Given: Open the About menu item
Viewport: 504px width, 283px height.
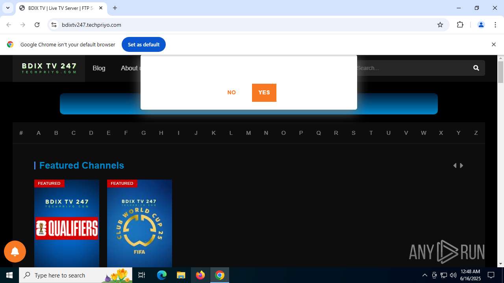Looking at the screenshot, I should 130,68.
